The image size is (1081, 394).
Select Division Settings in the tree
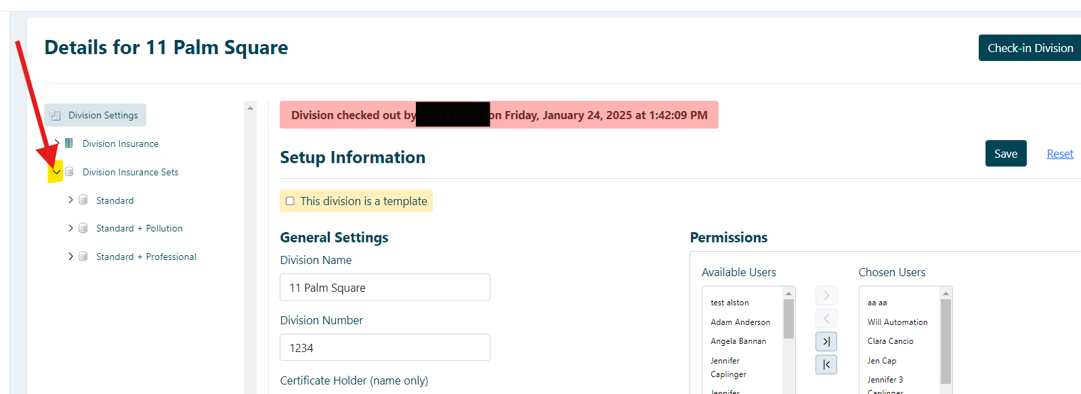103,115
